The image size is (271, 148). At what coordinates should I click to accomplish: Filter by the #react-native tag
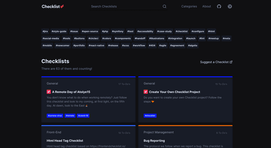click(x=96, y=45)
